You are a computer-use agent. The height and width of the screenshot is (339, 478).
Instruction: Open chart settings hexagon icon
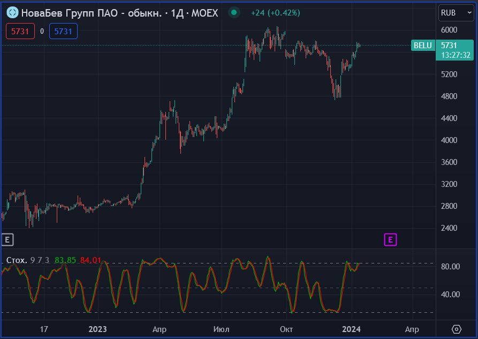[457, 329]
